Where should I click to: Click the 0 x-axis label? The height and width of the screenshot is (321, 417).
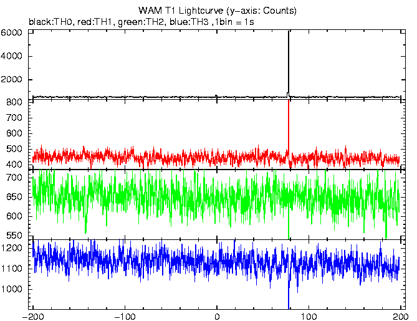(217, 317)
